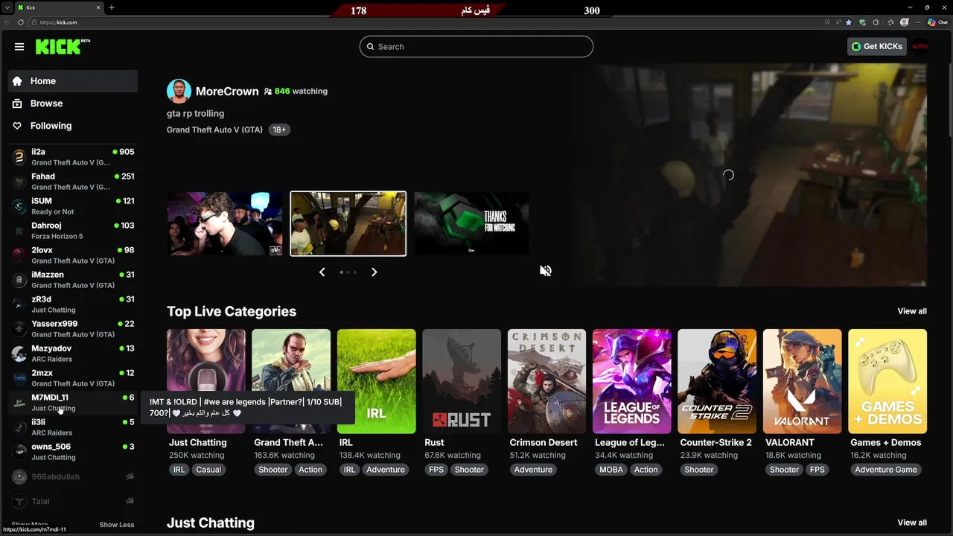The height and width of the screenshot is (536, 953).
Task: Open the VALORANT category card
Action: click(x=802, y=381)
